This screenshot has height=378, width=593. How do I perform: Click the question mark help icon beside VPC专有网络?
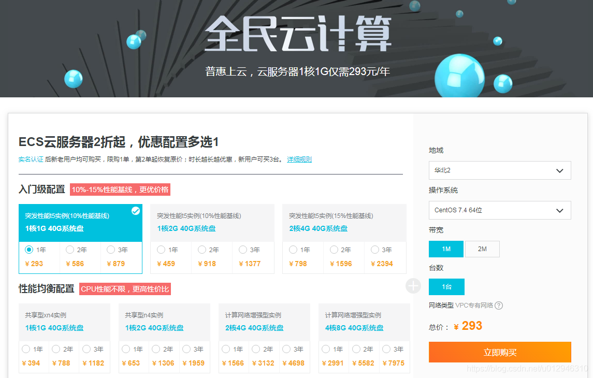[499, 306]
